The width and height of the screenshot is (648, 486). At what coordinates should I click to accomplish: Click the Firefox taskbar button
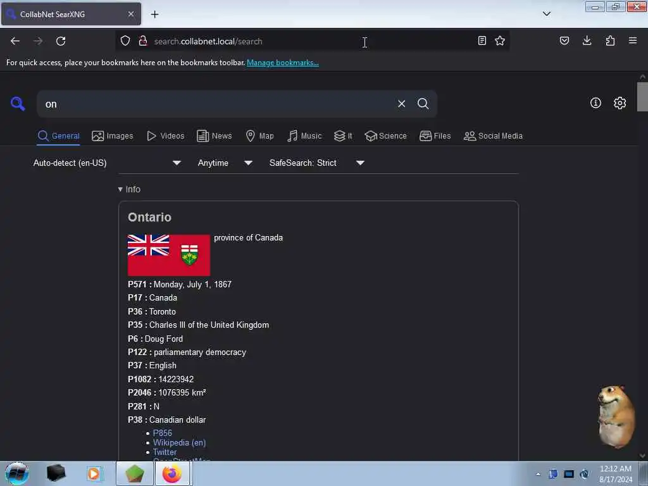[172, 473]
